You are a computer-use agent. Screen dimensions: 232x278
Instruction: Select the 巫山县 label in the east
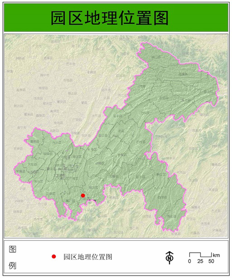coord(208,92)
